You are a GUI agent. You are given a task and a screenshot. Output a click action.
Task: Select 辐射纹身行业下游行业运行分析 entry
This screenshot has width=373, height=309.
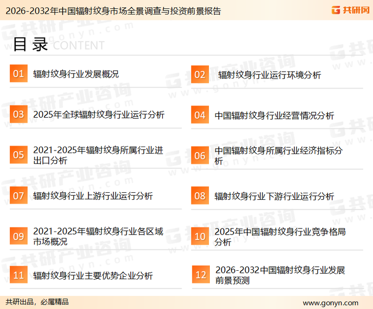(274, 196)
